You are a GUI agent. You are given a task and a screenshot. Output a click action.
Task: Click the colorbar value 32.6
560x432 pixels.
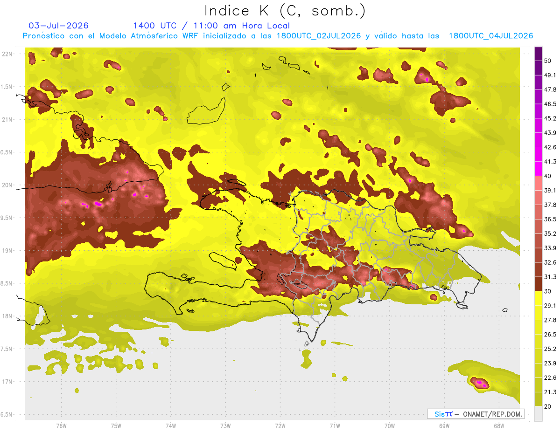click(x=551, y=262)
